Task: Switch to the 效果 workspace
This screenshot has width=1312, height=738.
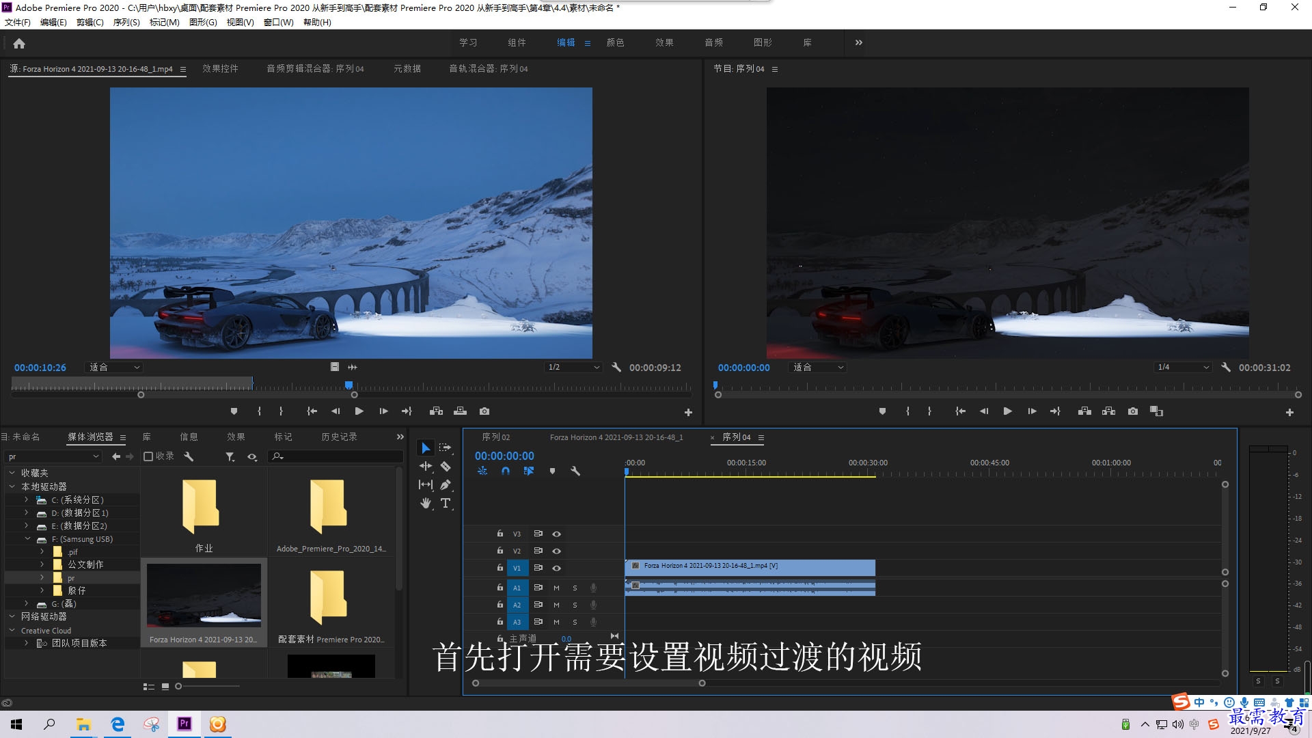Action: [664, 42]
